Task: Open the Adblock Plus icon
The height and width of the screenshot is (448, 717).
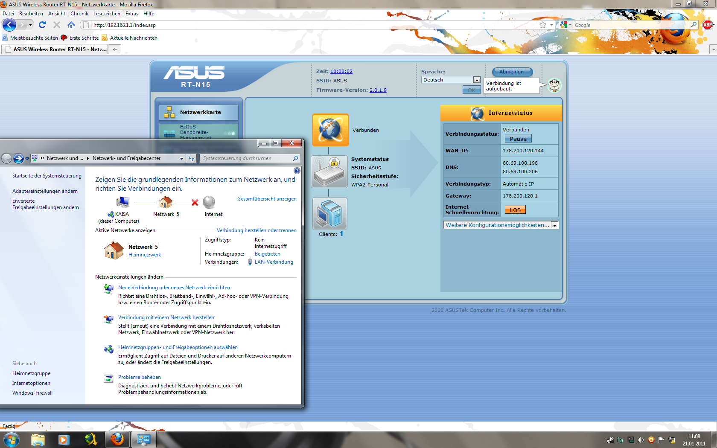Action: coord(708,25)
